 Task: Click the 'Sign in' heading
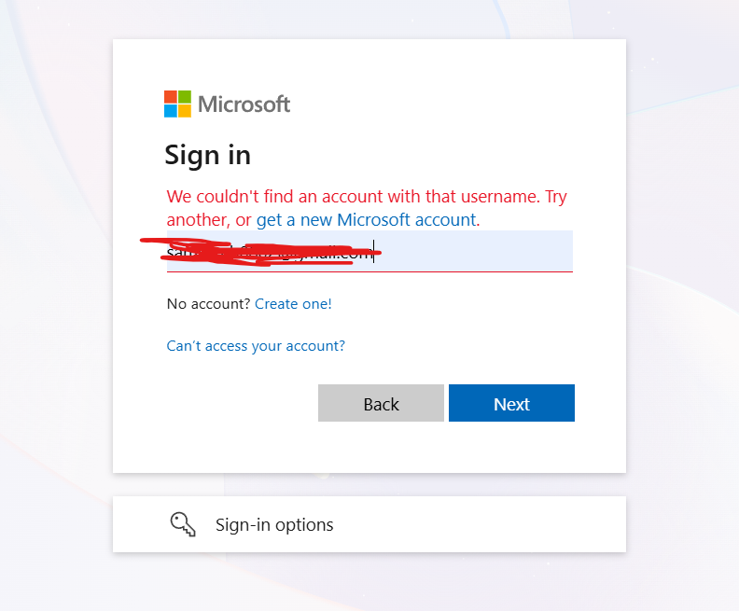[x=208, y=156]
